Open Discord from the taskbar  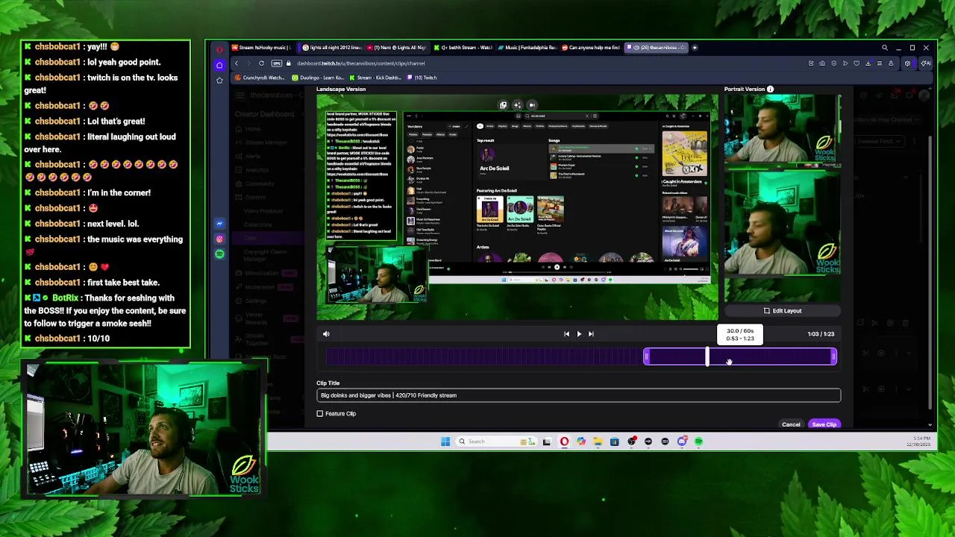pos(682,442)
